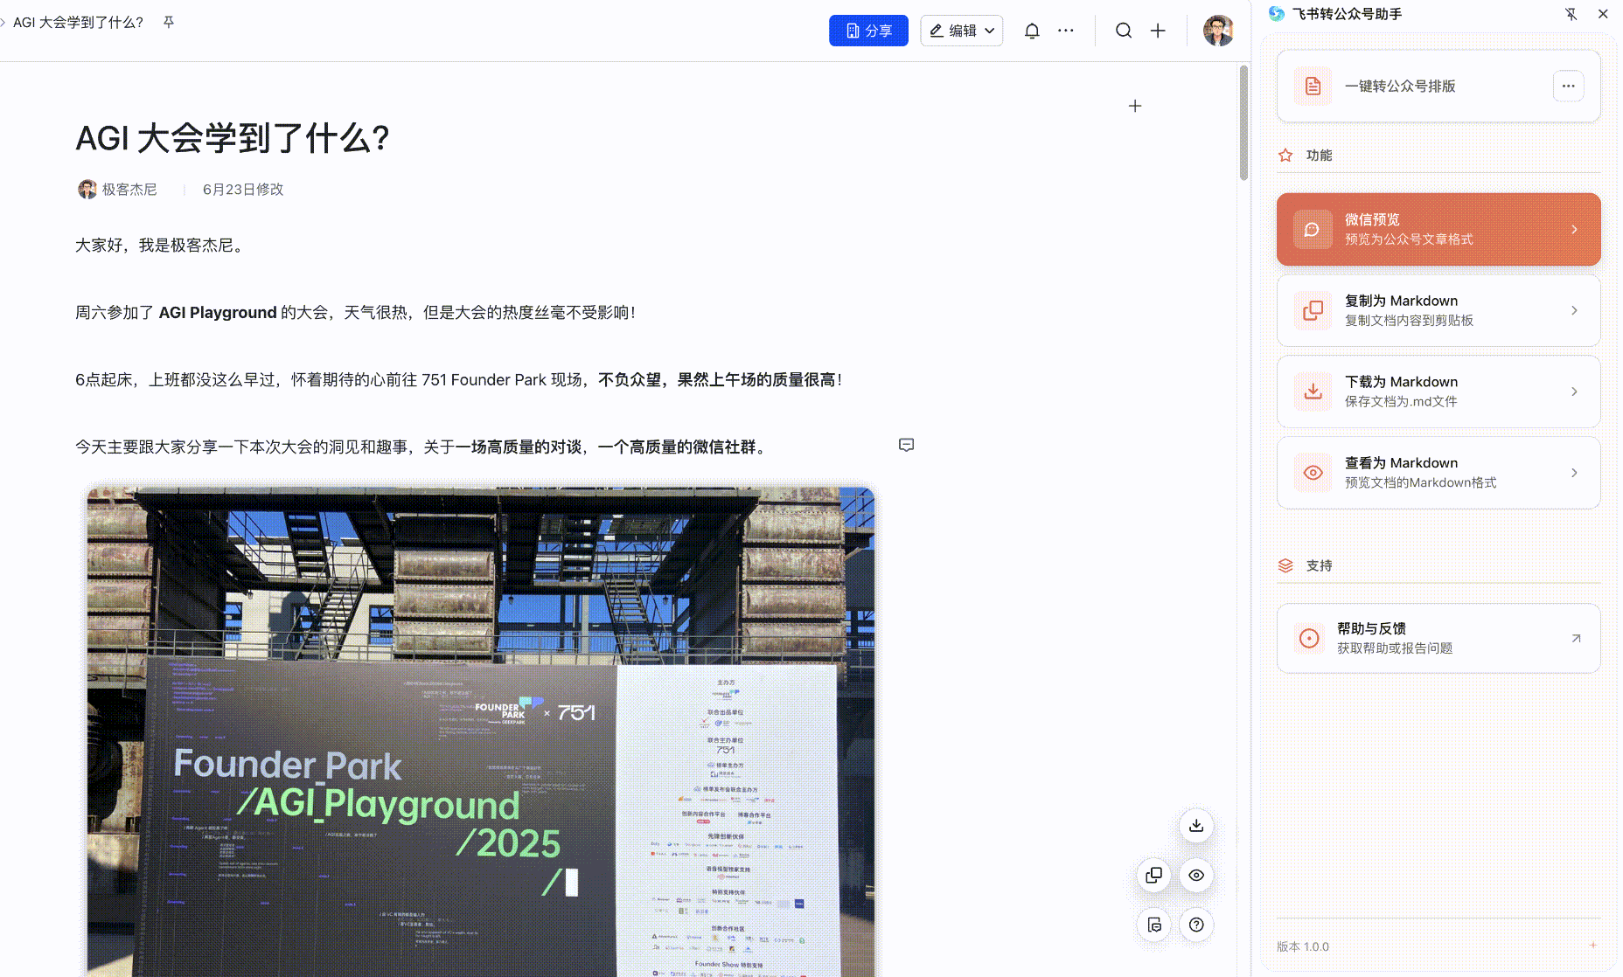Select 查看为 Markdown

(1438, 473)
